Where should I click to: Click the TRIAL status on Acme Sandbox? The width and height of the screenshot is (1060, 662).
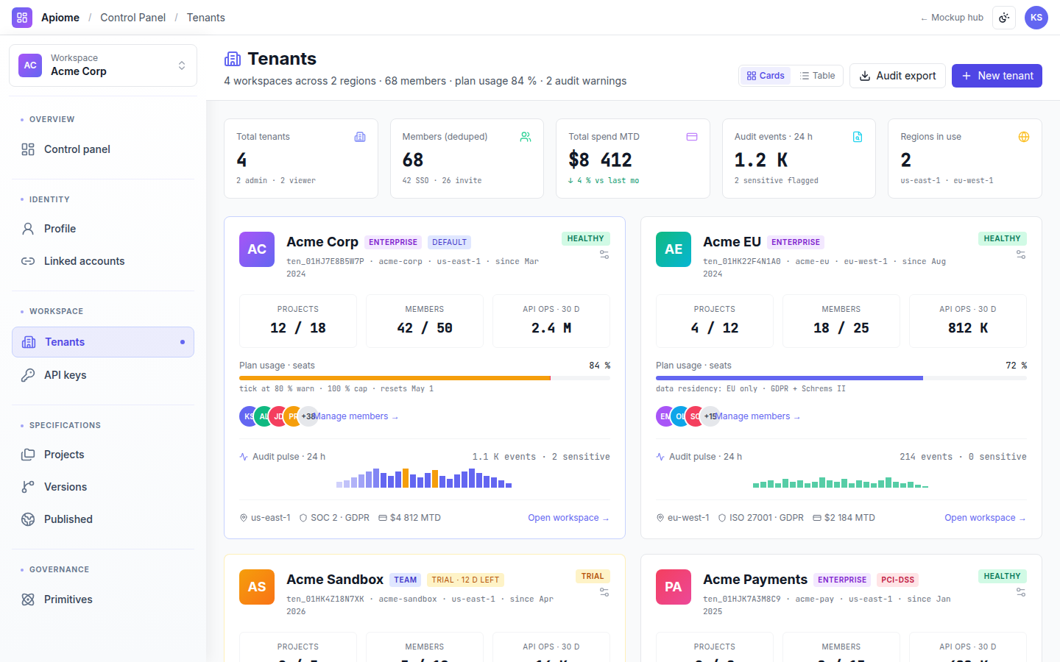(593, 576)
